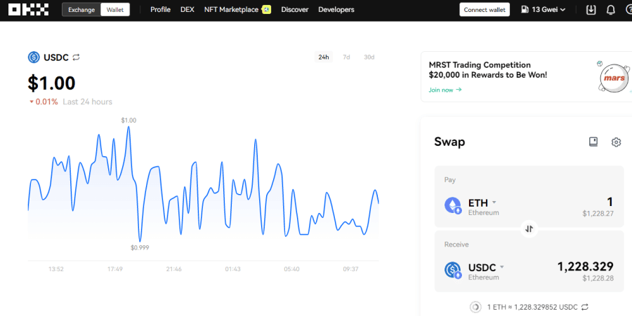The image size is (632, 316).
Task: Select the 7d chart range
Action: click(346, 57)
